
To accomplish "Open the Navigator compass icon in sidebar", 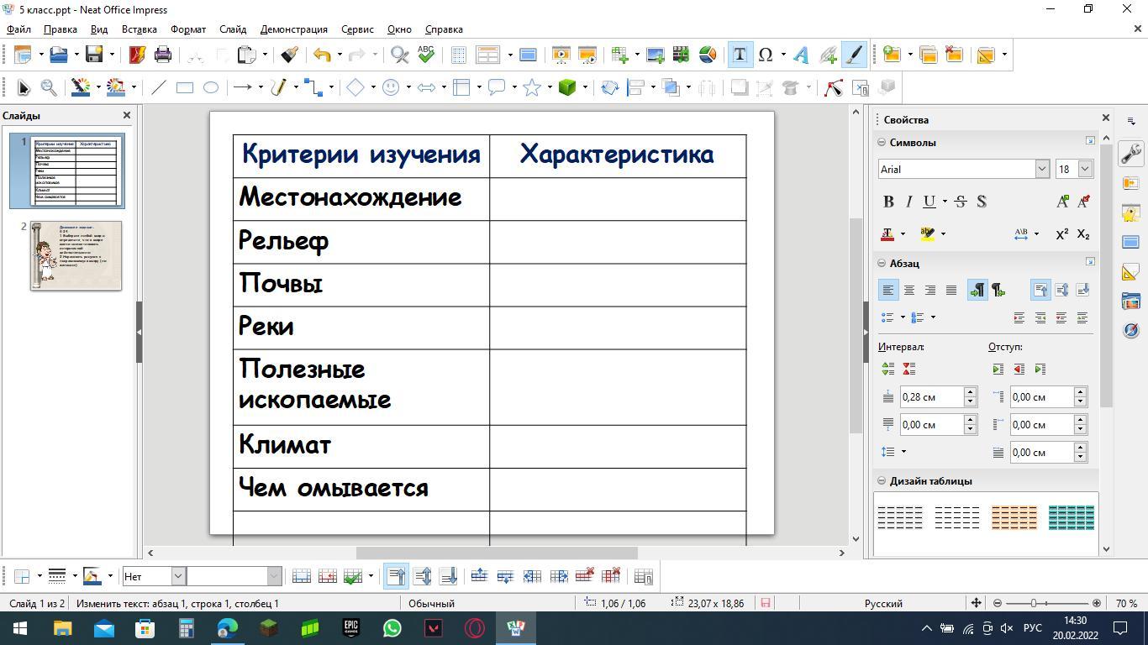I will tap(1130, 330).
